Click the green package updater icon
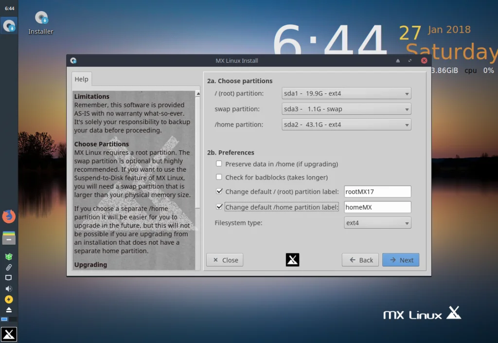This screenshot has width=498, height=343. tap(9, 256)
